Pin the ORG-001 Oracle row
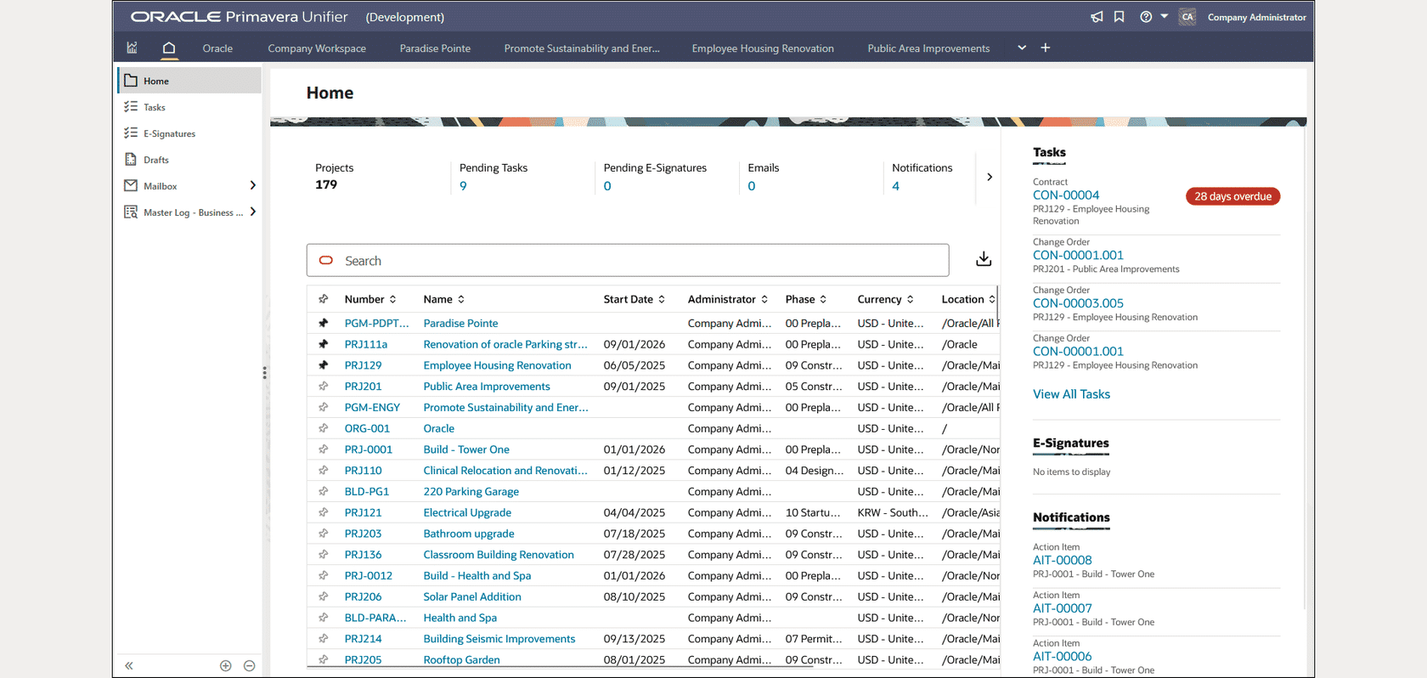The image size is (1427, 678). point(324,428)
